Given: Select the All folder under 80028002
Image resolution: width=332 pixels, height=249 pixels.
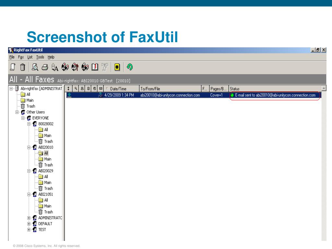Looking at the screenshot, I should (46, 130).
